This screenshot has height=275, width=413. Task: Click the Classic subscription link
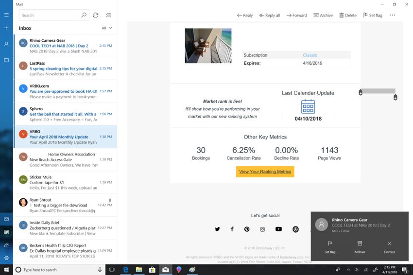(x=310, y=55)
